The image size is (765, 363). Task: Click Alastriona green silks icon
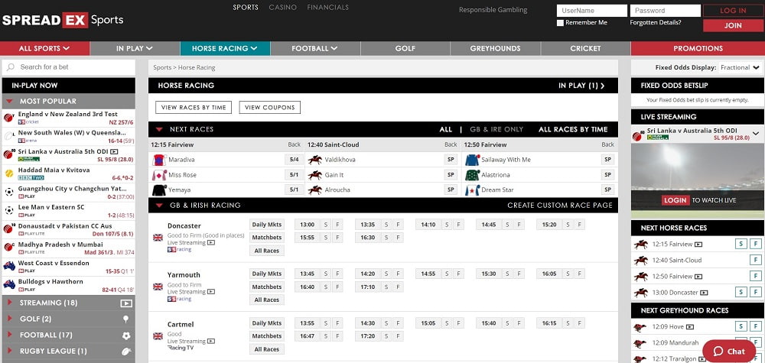pos(472,175)
